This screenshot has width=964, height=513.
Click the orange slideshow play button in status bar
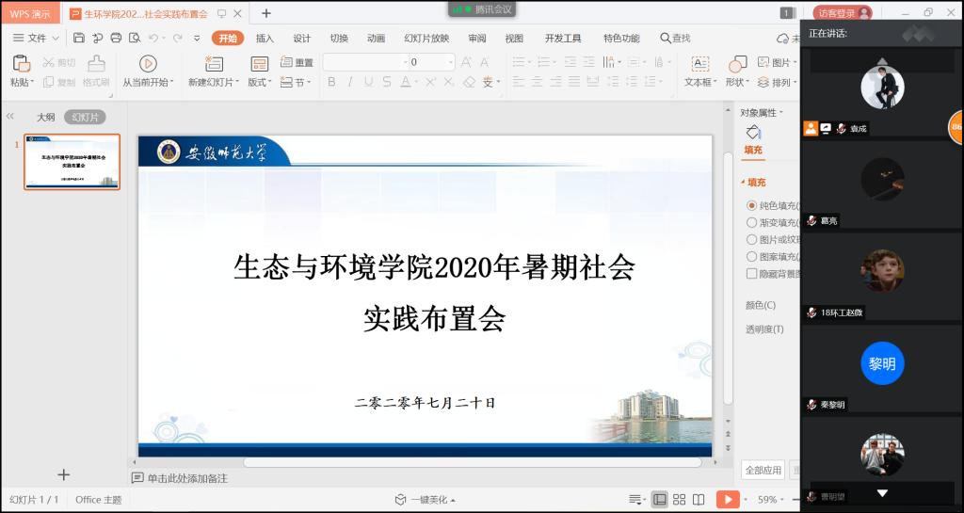(x=727, y=500)
